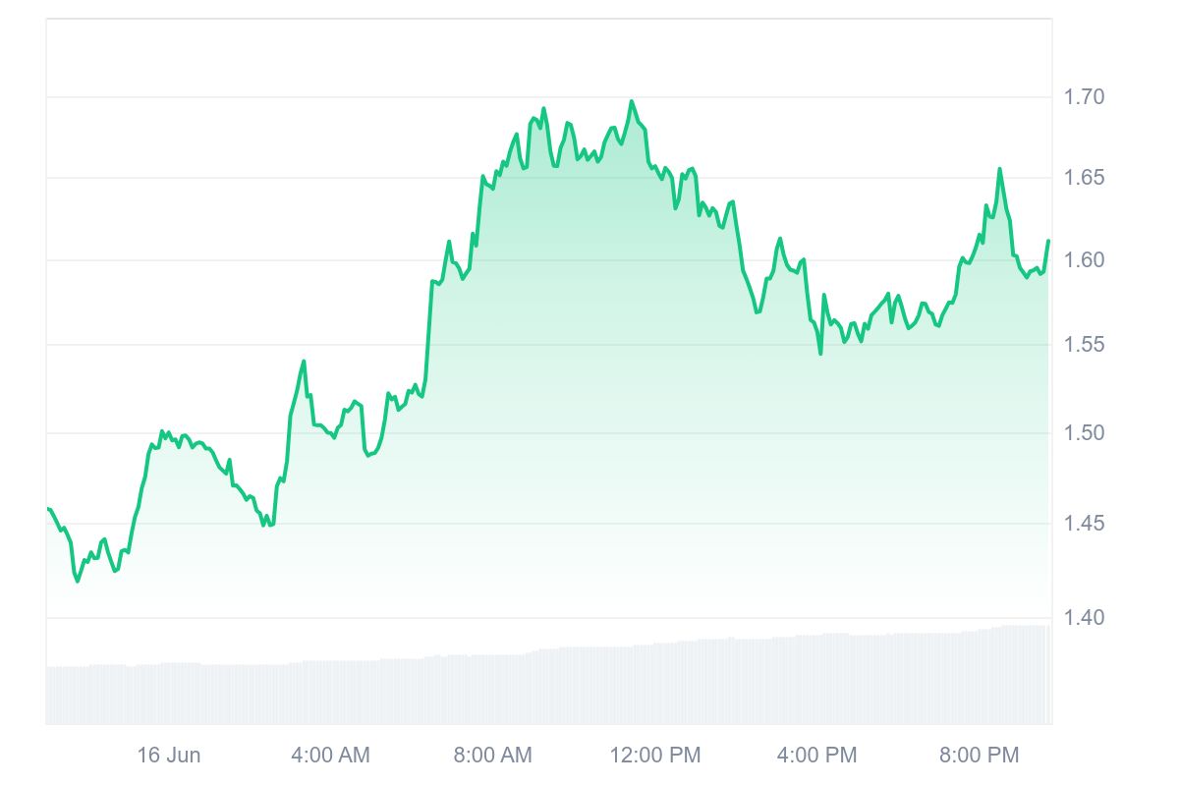Select the 8:00 AM time label
Viewport: 1179px width, 786px height.
pyautogui.click(x=492, y=755)
